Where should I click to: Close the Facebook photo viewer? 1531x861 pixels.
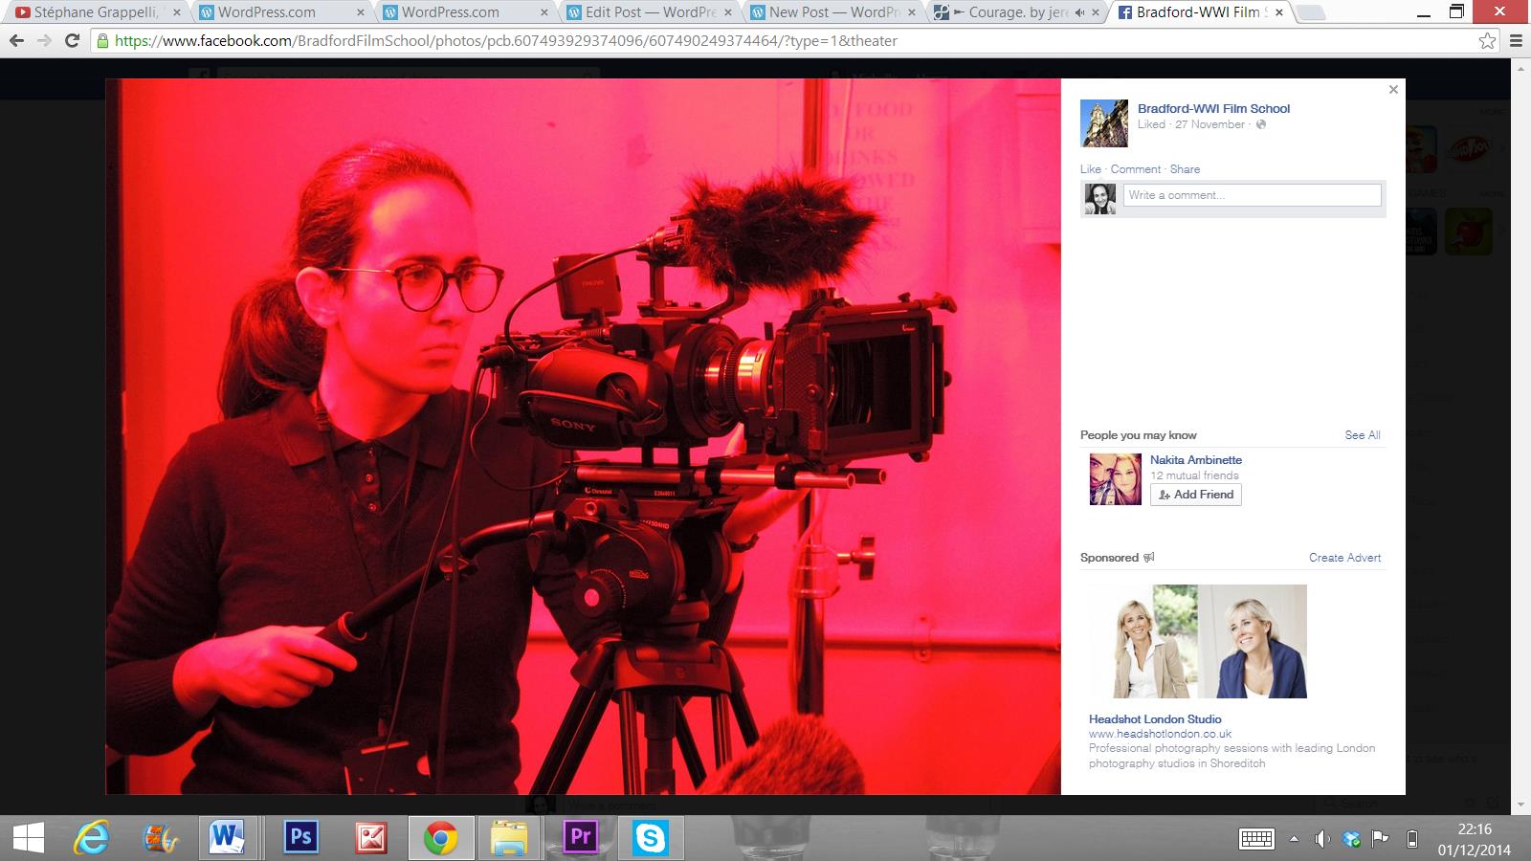[x=1393, y=89]
